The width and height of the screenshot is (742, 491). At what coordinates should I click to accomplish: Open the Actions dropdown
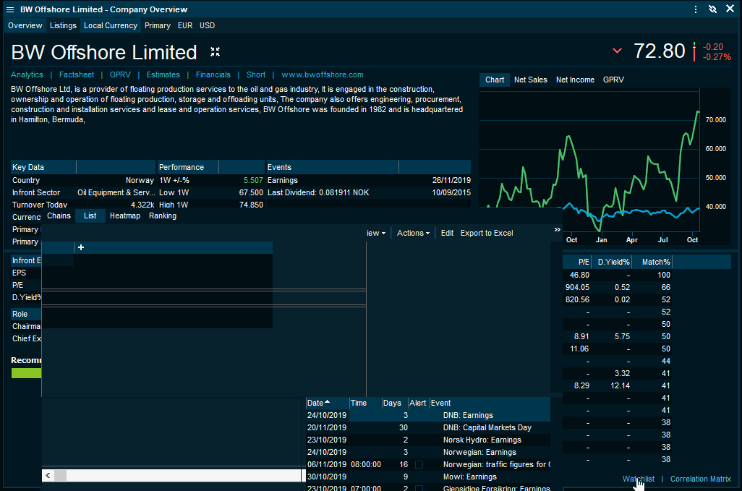point(413,233)
